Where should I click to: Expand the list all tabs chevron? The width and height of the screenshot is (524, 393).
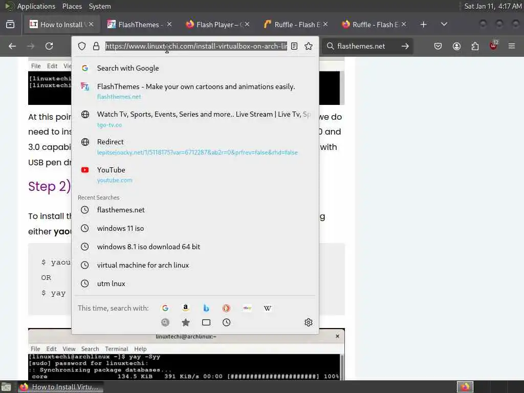(444, 25)
